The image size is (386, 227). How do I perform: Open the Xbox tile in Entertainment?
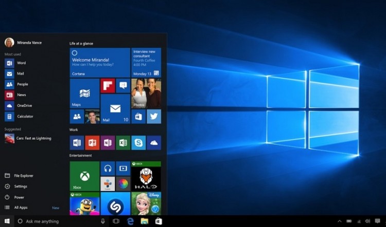pyautogui.click(x=84, y=176)
